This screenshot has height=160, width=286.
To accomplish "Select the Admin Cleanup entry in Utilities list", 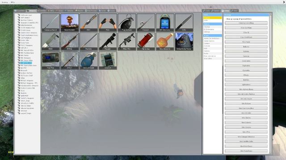I will click(213, 27).
